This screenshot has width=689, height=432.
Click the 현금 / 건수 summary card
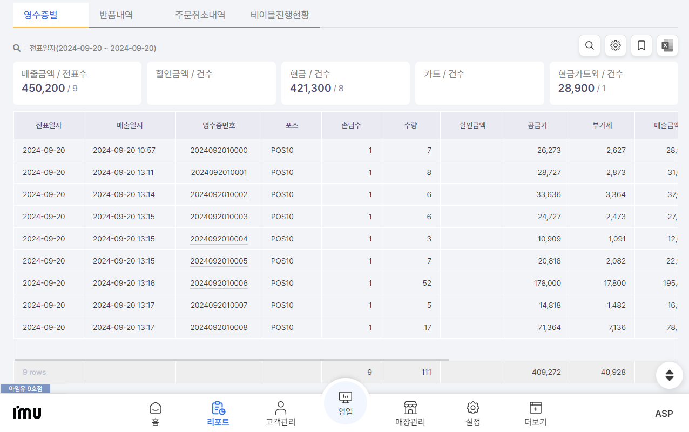coord(346,83)
